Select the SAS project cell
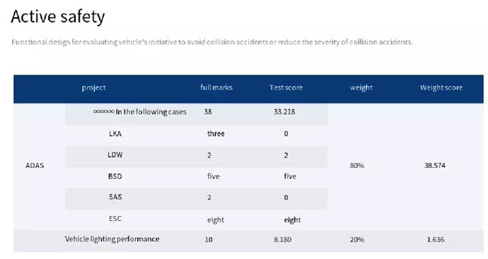Image resolution: width=488 pixels, height=259 pixels. [x=115, y=197]
